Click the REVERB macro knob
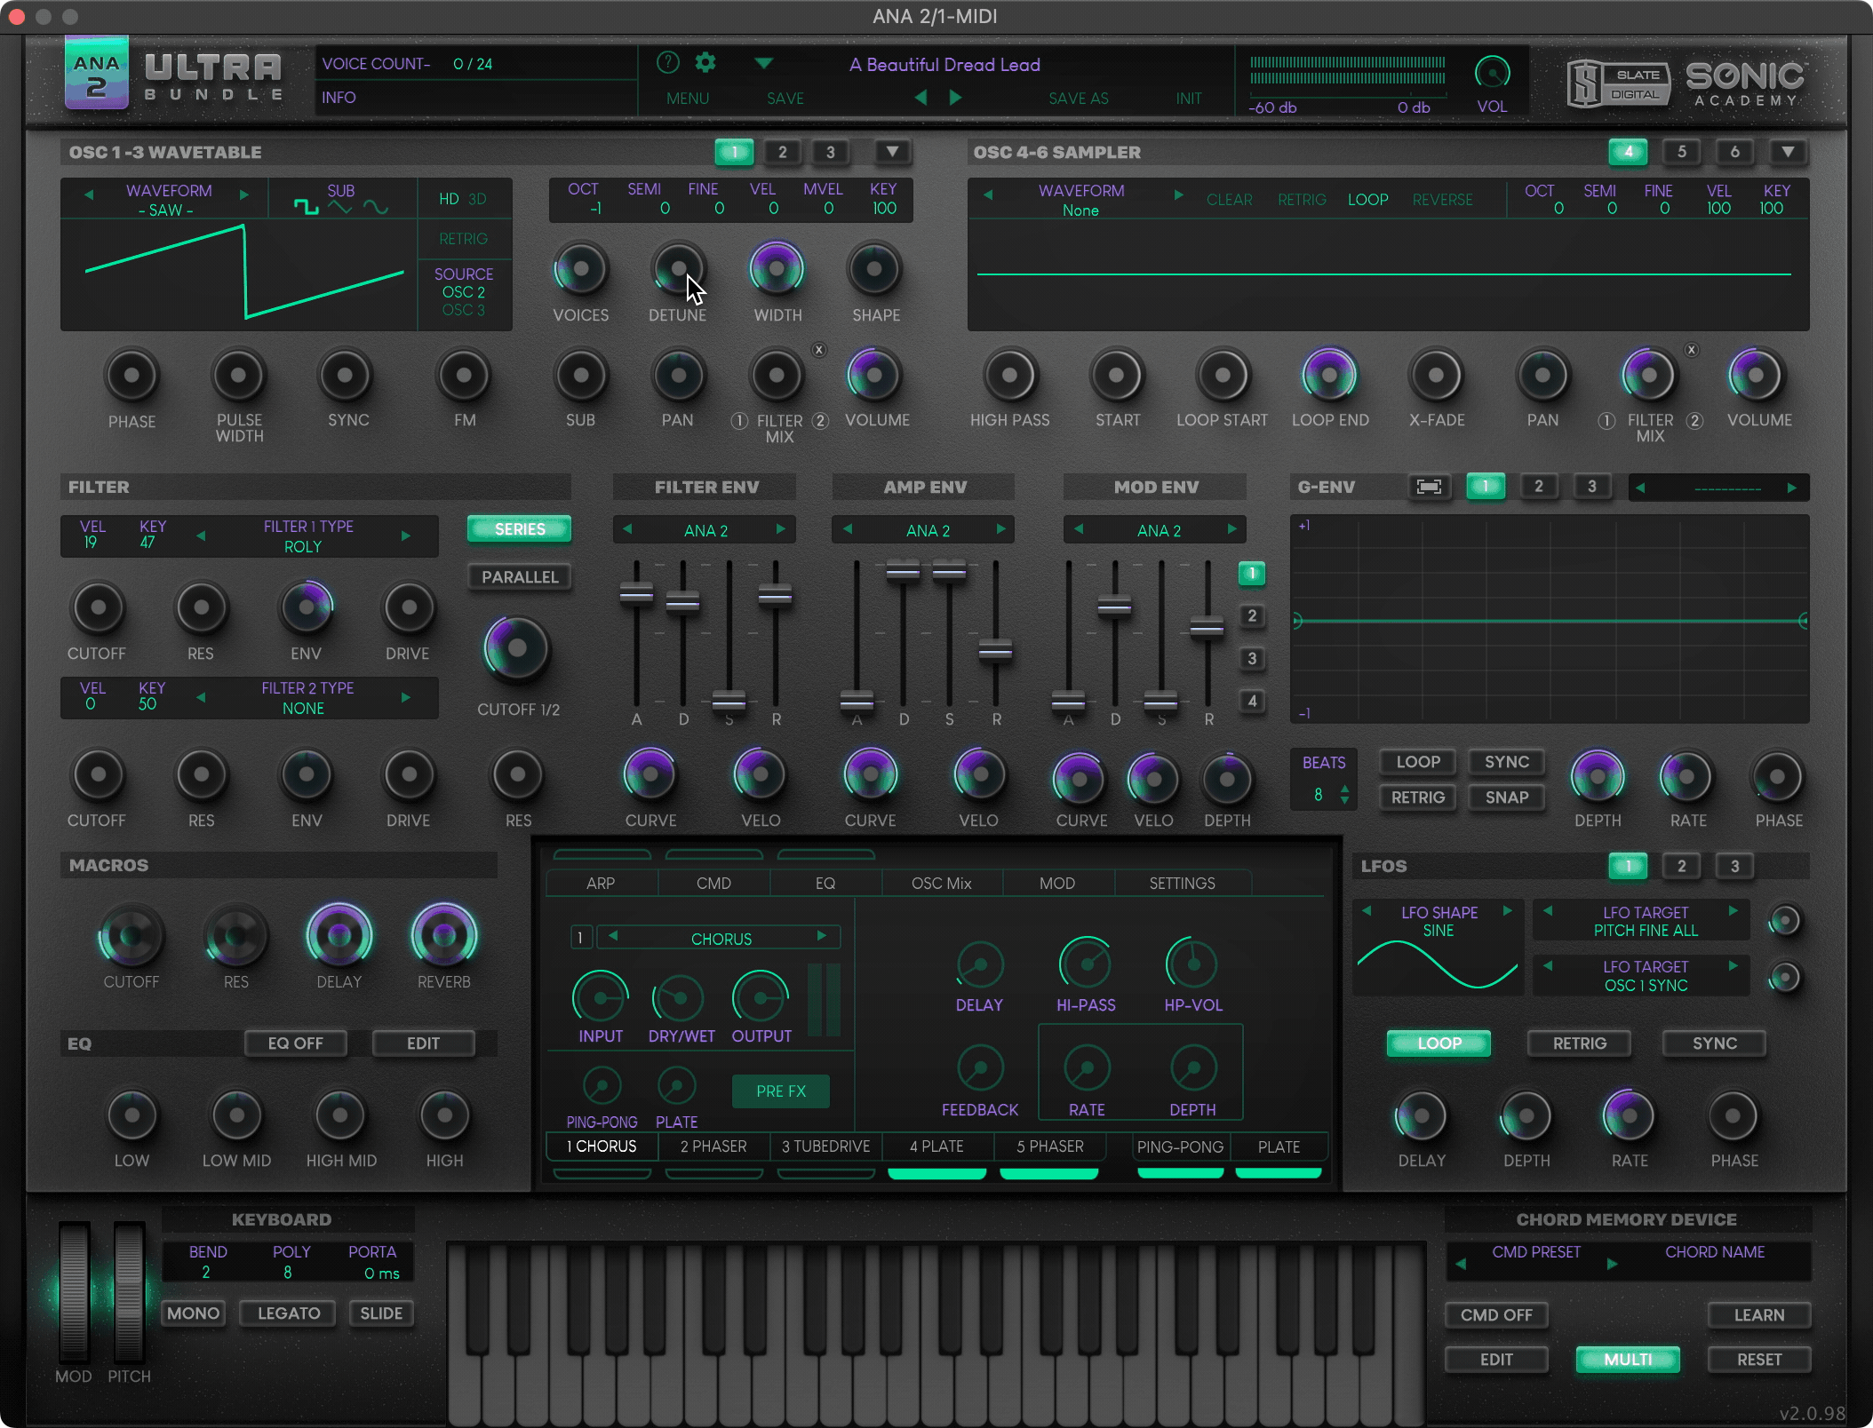 [443, 935]
